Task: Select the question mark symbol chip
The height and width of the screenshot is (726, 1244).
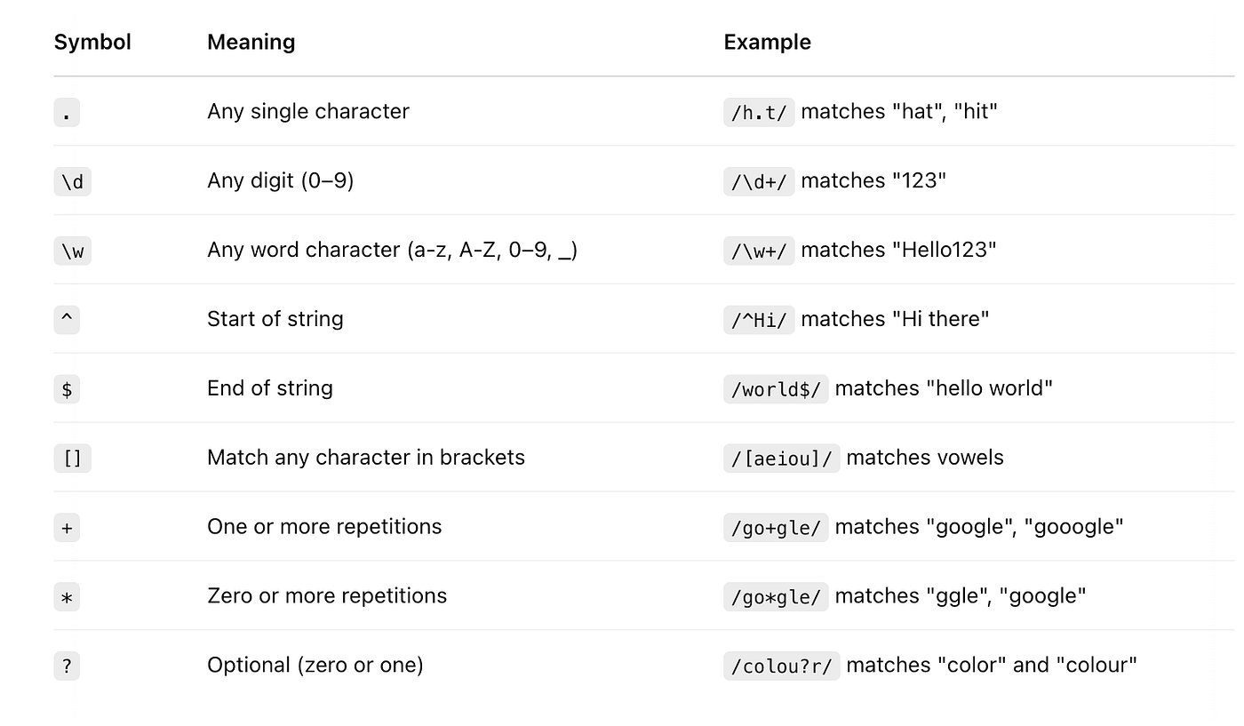Action: click(x=67, y=666)
